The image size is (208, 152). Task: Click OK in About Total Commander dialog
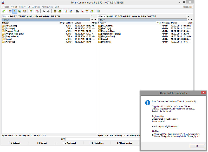(197, 146)
